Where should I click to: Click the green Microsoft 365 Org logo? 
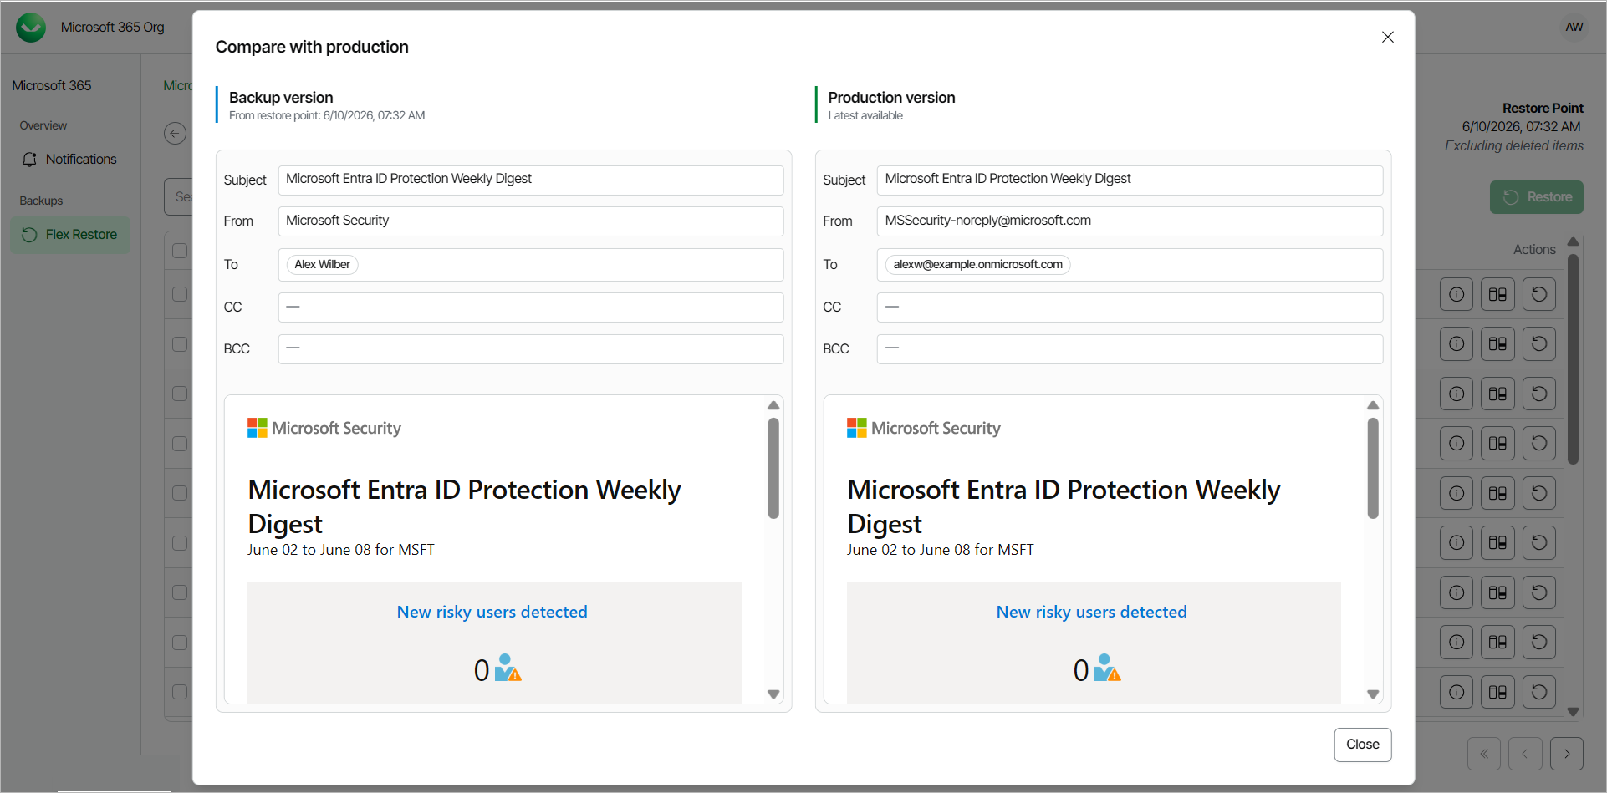(31, 28)
